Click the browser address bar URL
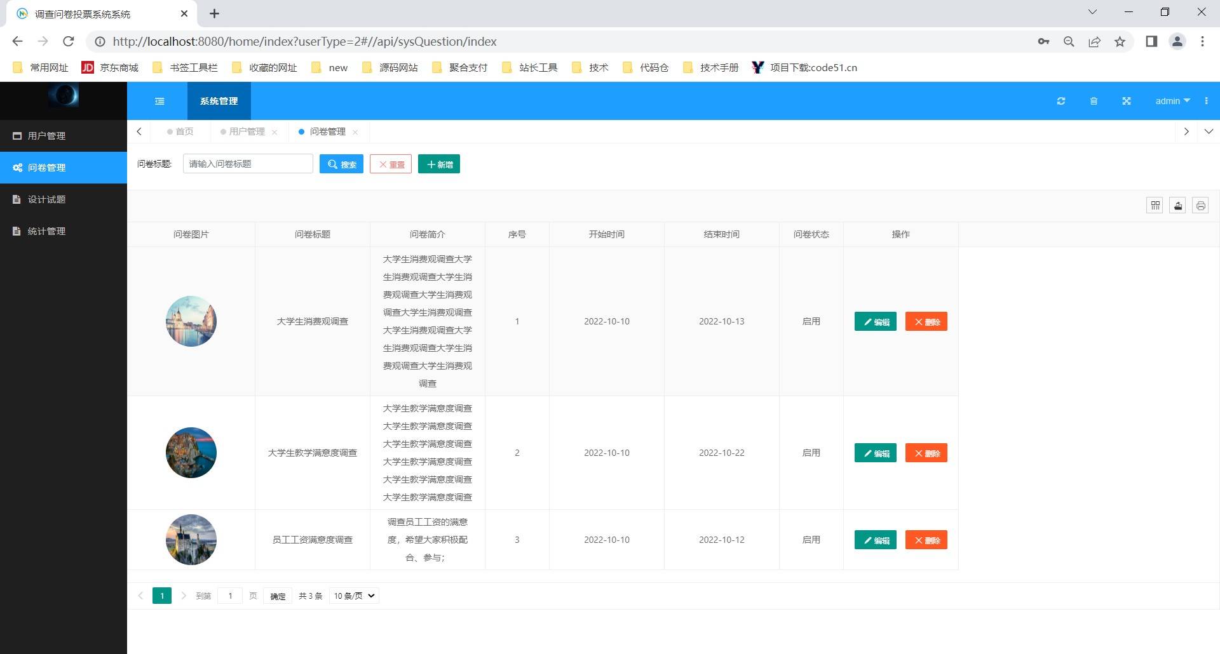The width and height of the screenshot is (1220, 654). (305, 41)
